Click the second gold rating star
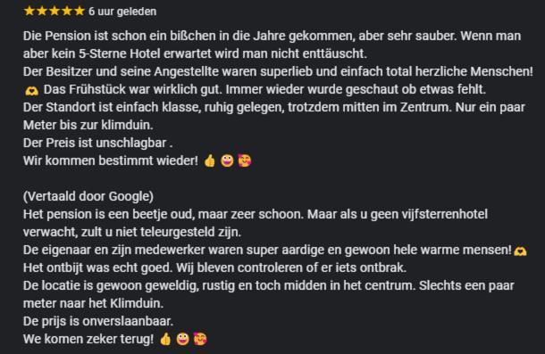The width and height of the screenshot is (545, 354). (x=42, y=11)
